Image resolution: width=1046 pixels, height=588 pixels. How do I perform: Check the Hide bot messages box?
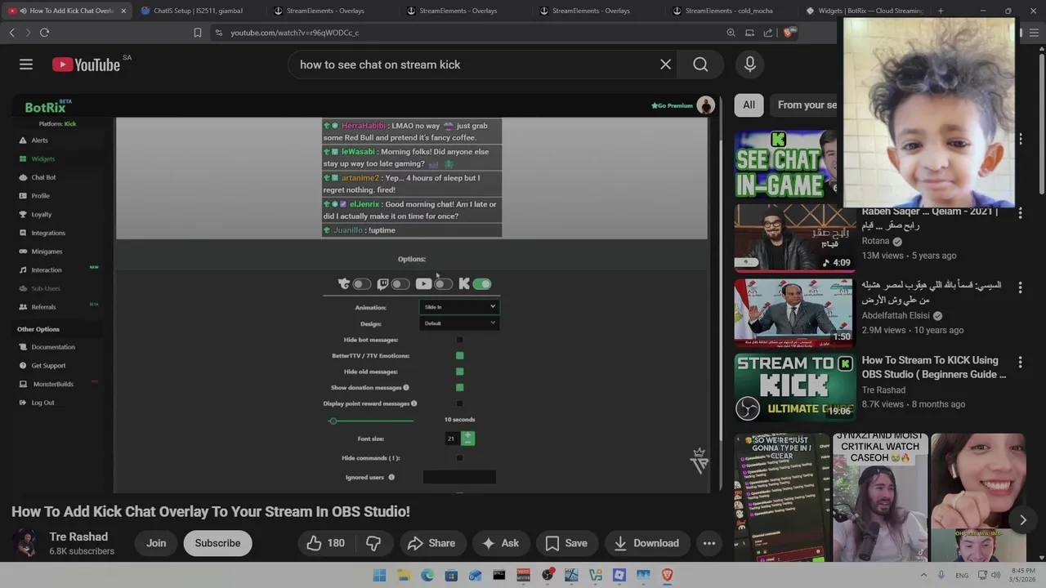(459, 340)
